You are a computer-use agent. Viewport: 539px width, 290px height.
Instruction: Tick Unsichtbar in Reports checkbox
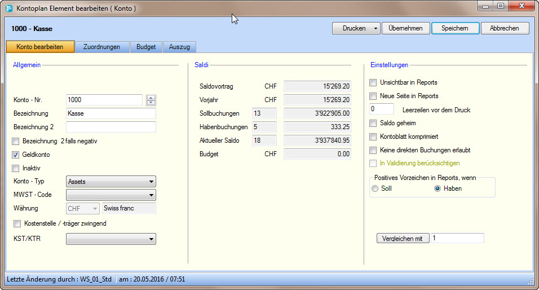pyautogui.click(x=373, y=82)
